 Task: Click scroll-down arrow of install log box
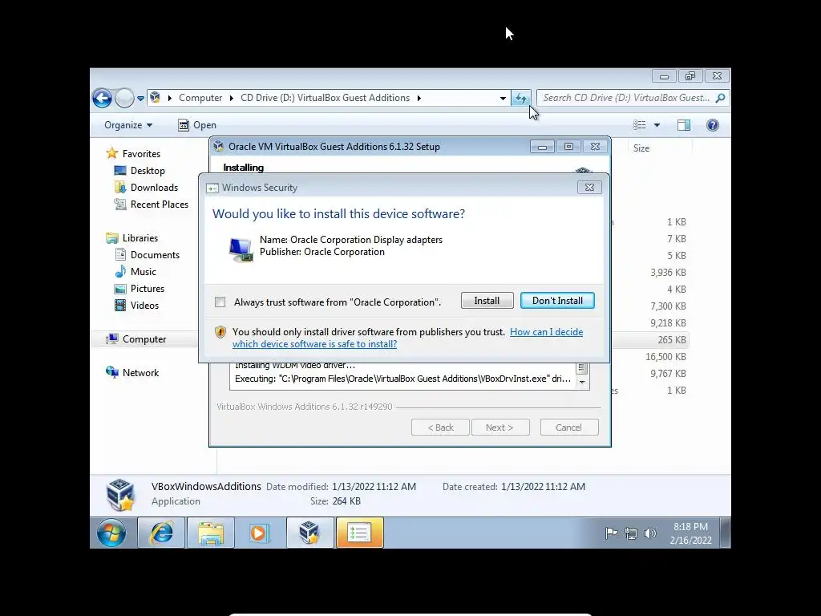(x=582, y=383)
